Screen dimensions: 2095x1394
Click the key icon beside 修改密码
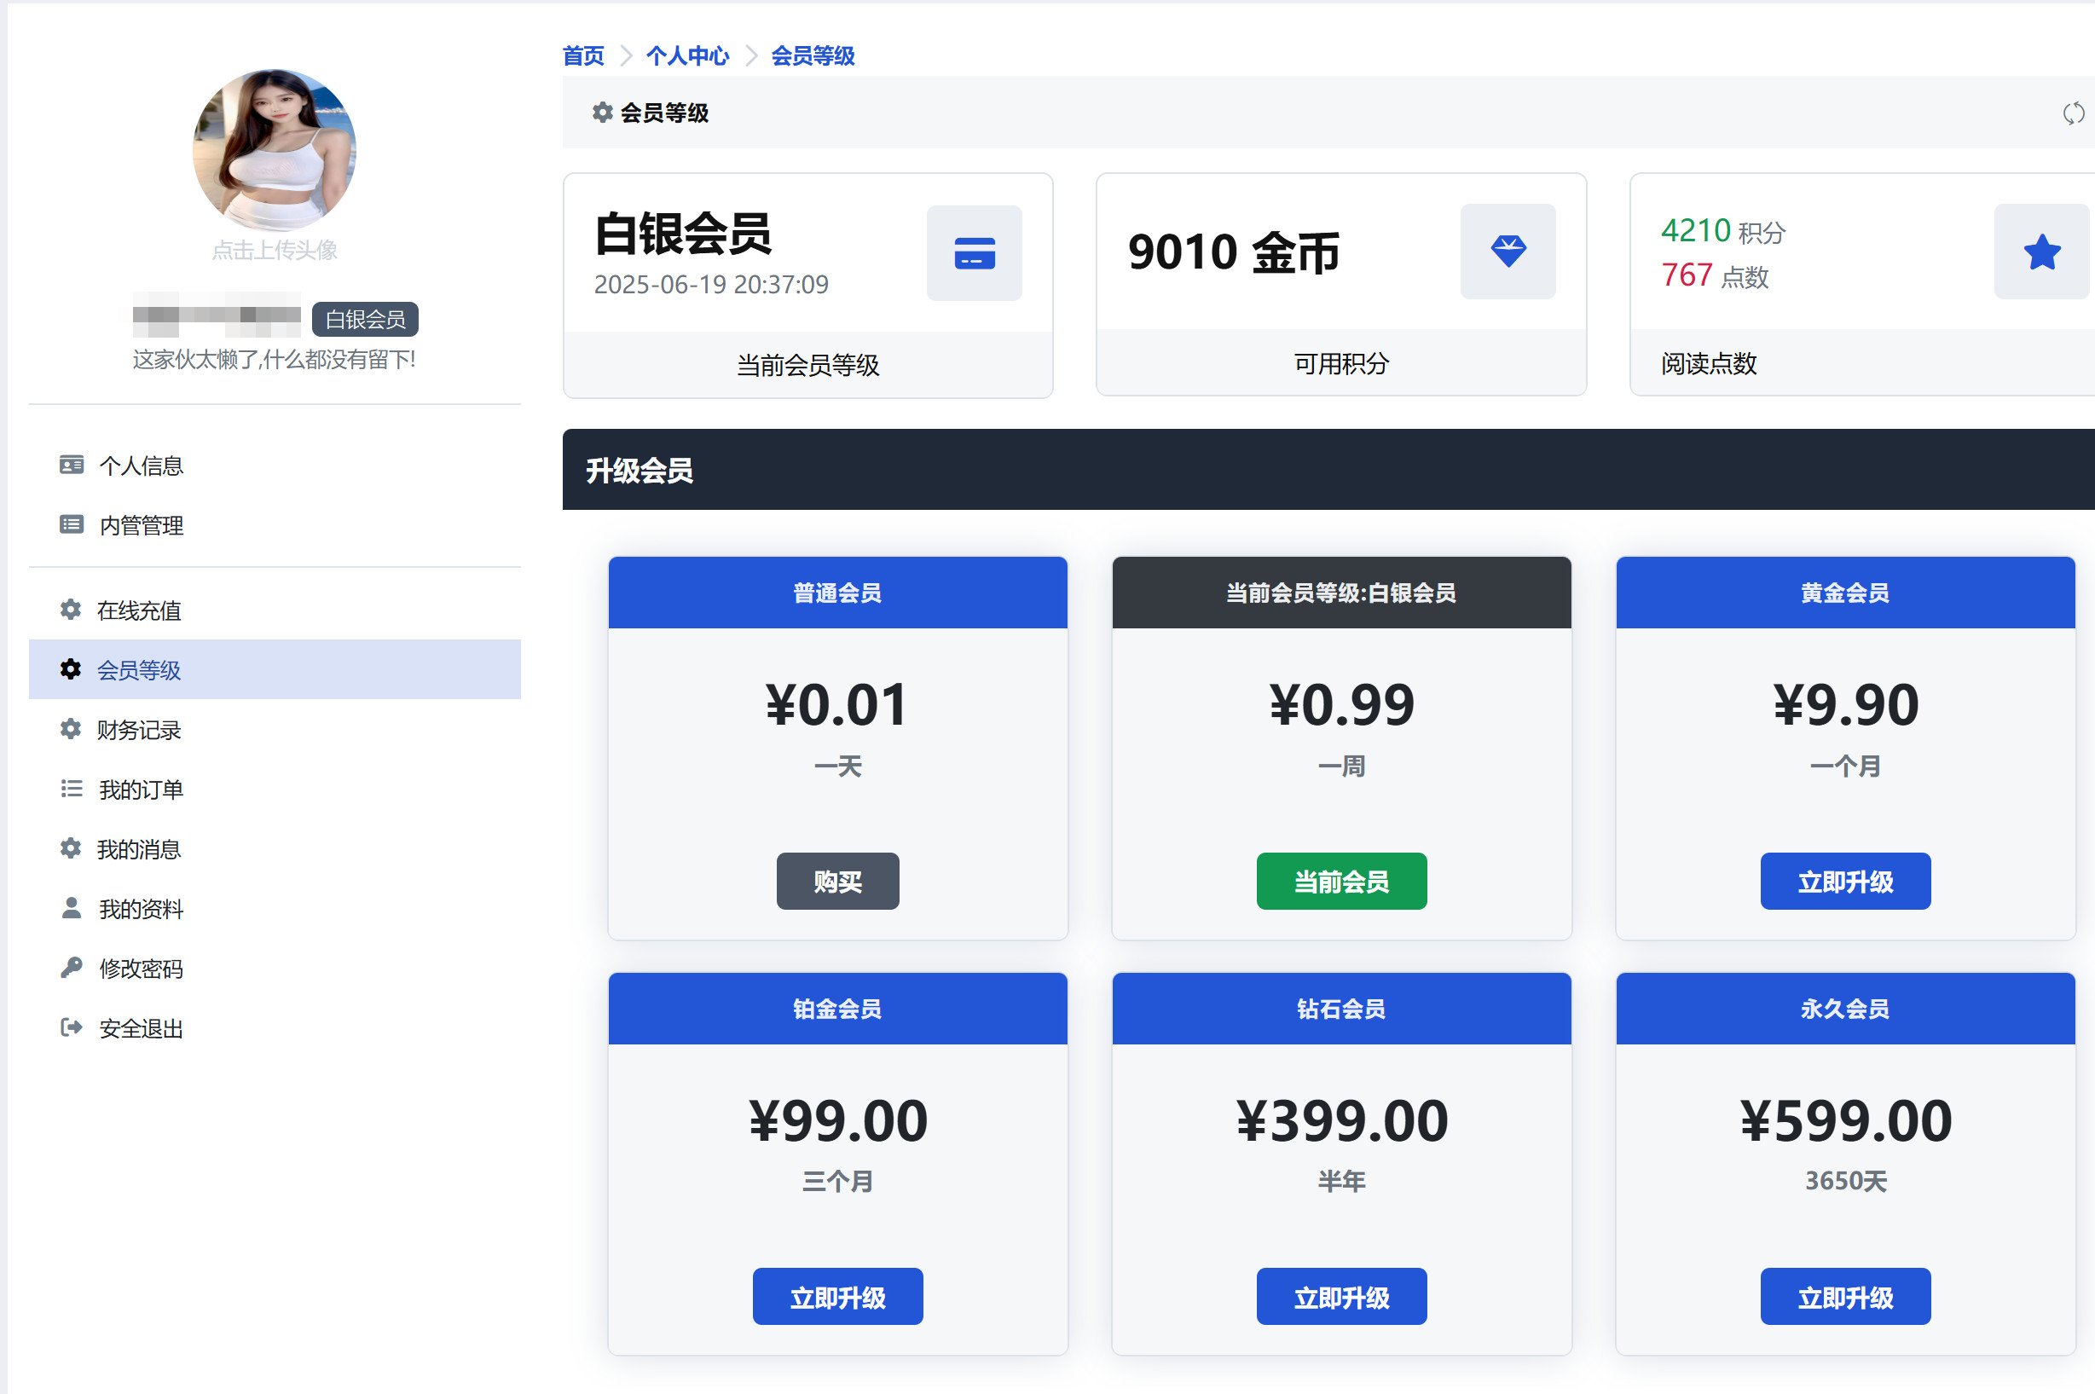point(71,969)
